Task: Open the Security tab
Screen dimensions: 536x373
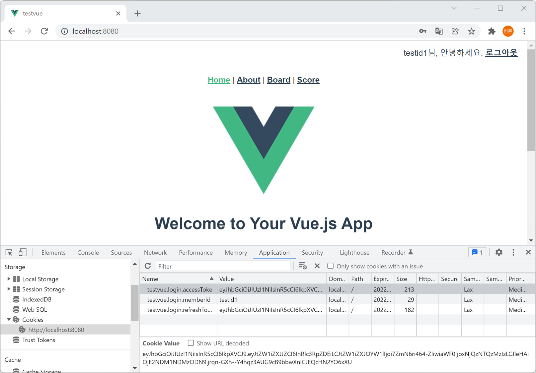Action: pos(312,252)
